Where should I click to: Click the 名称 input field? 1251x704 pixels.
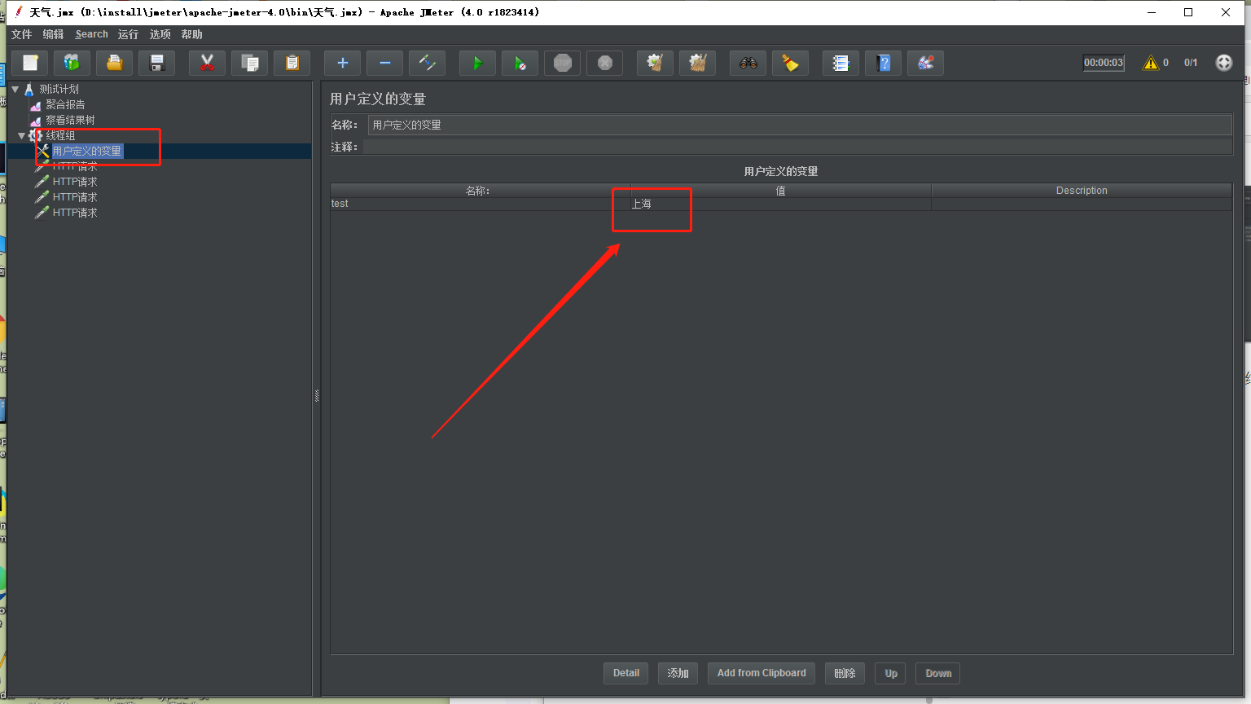point(800,125)
